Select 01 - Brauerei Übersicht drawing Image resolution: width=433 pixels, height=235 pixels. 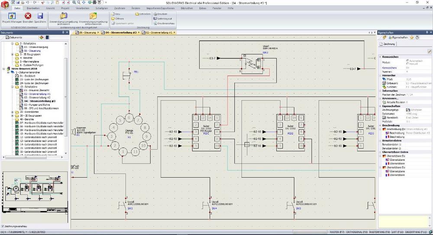[36, 90]
